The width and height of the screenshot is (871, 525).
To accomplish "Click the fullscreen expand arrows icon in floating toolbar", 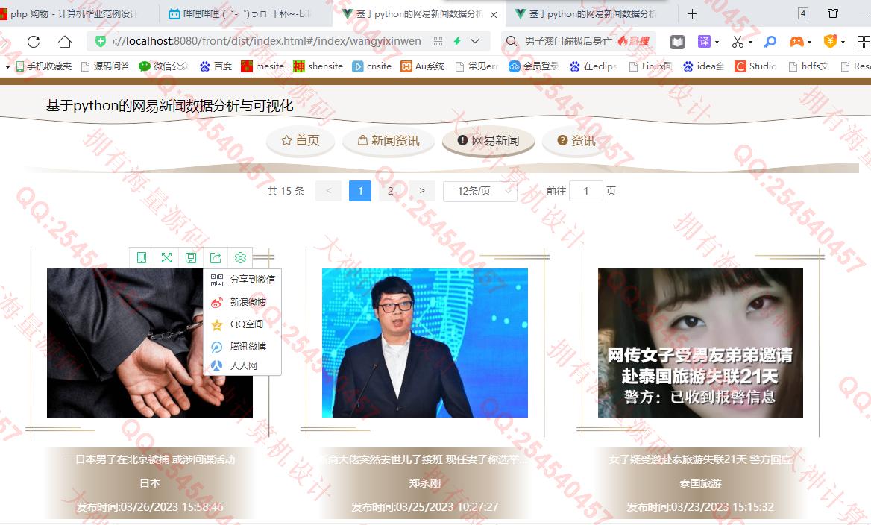I will [166, 258].
